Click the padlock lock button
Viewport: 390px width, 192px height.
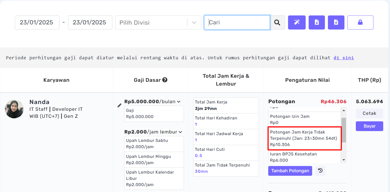(x=360, y=22)
